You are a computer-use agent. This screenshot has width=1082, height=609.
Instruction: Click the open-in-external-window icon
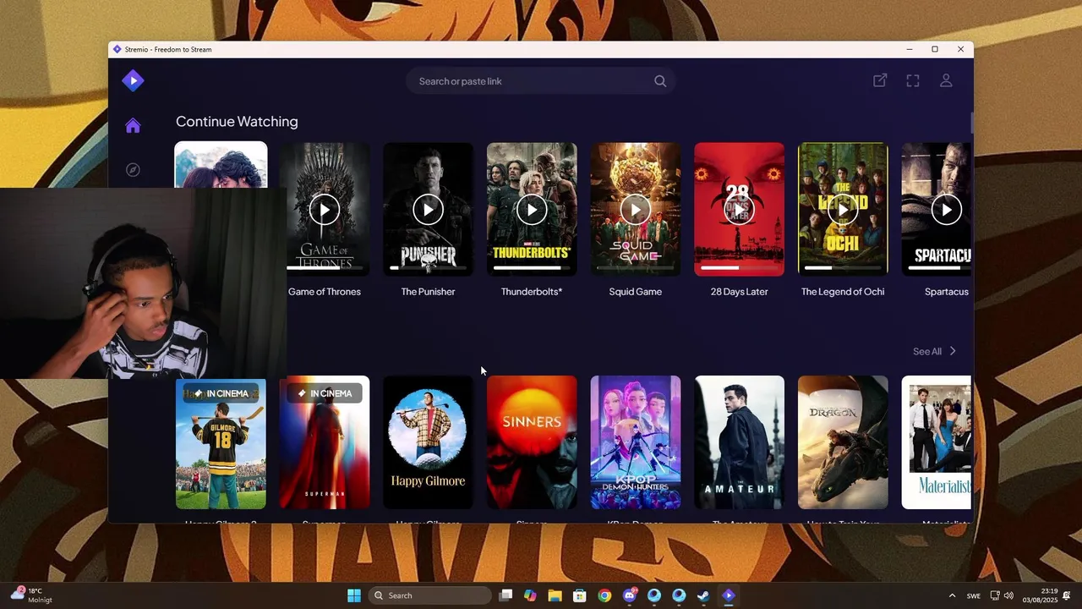click(880, 80)
